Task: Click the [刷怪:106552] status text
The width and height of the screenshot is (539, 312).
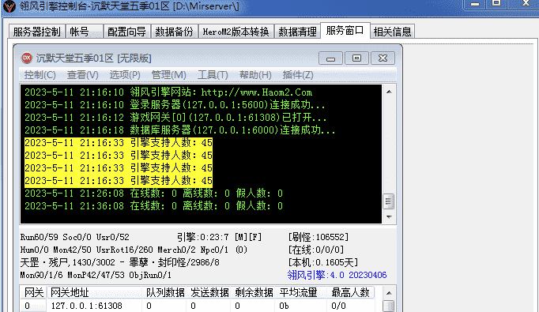Action: (x=318, y=237)
